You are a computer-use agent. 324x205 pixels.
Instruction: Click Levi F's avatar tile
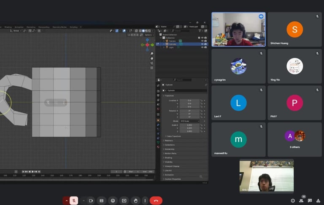tap(238, 103)
